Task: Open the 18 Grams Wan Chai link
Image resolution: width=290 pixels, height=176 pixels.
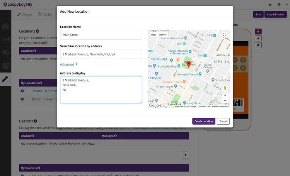Action: tap(44, 99)
